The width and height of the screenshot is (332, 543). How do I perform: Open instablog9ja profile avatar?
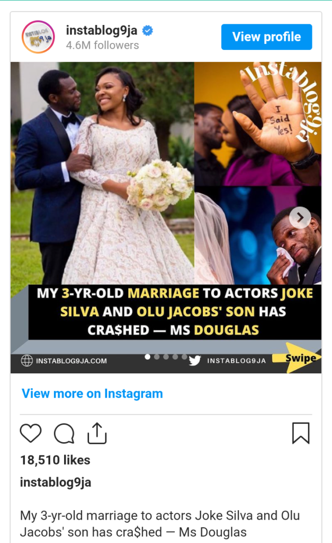pos(38,37)
